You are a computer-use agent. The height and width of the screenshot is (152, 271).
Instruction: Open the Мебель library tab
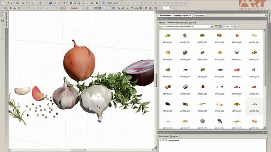click(x=162, y=22)
